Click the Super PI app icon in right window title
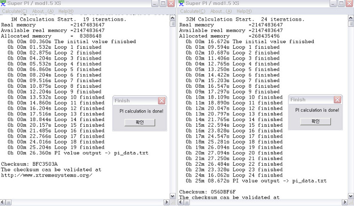Viewport: 354px width, 206px height. pyautogui.click(x=181, y=3)
